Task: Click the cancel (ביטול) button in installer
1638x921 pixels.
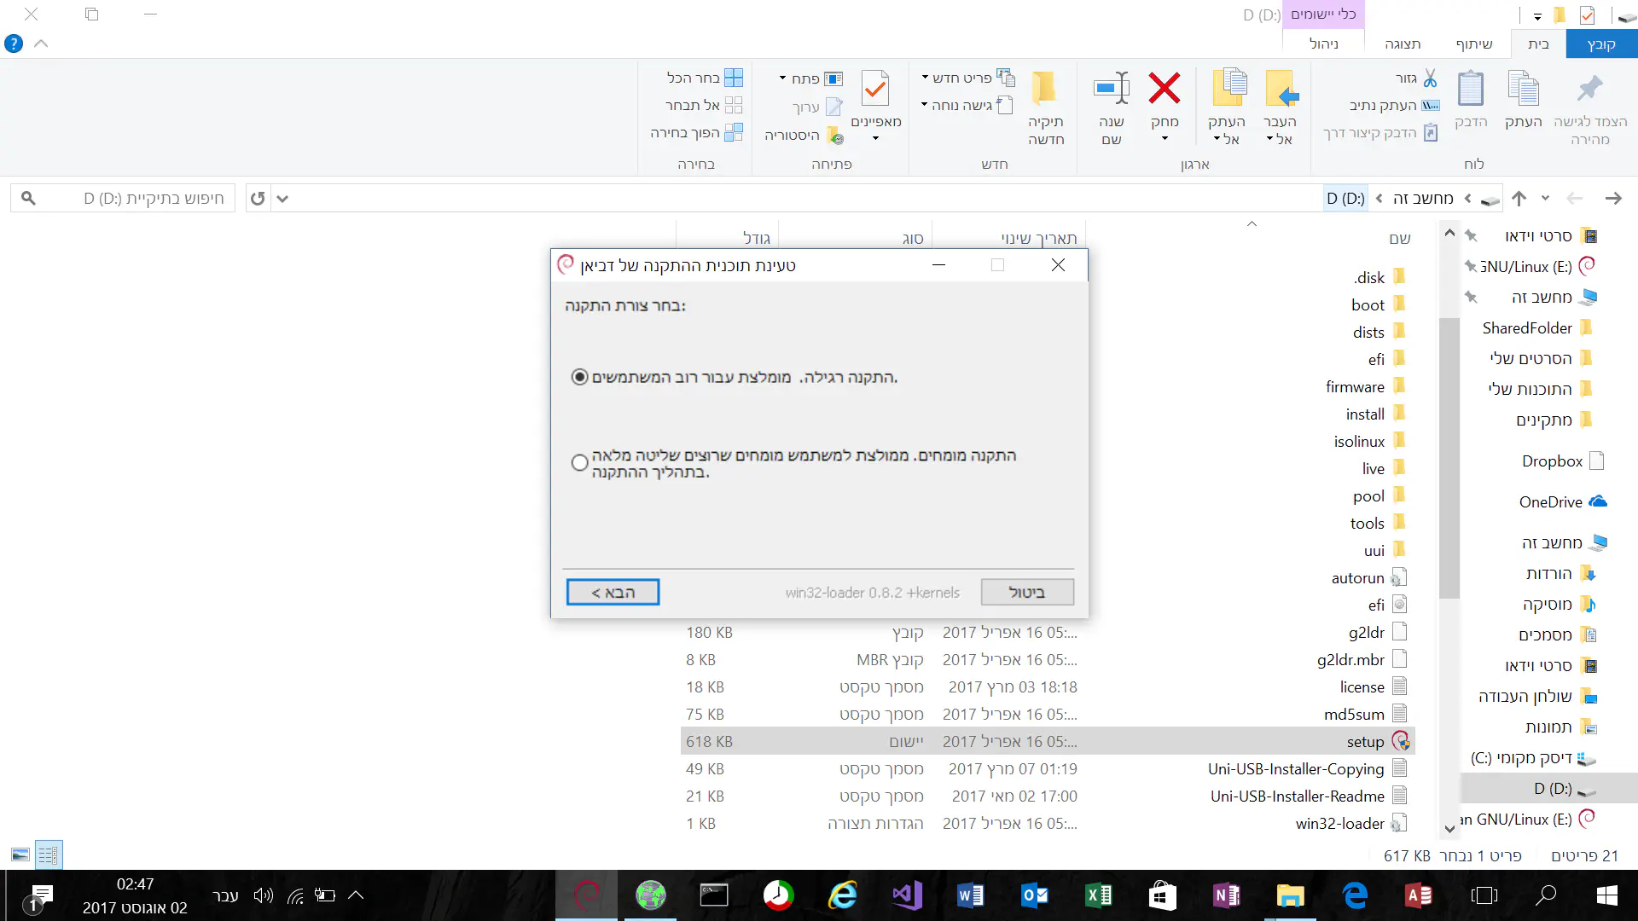Action: click(x=1026, y=592)
